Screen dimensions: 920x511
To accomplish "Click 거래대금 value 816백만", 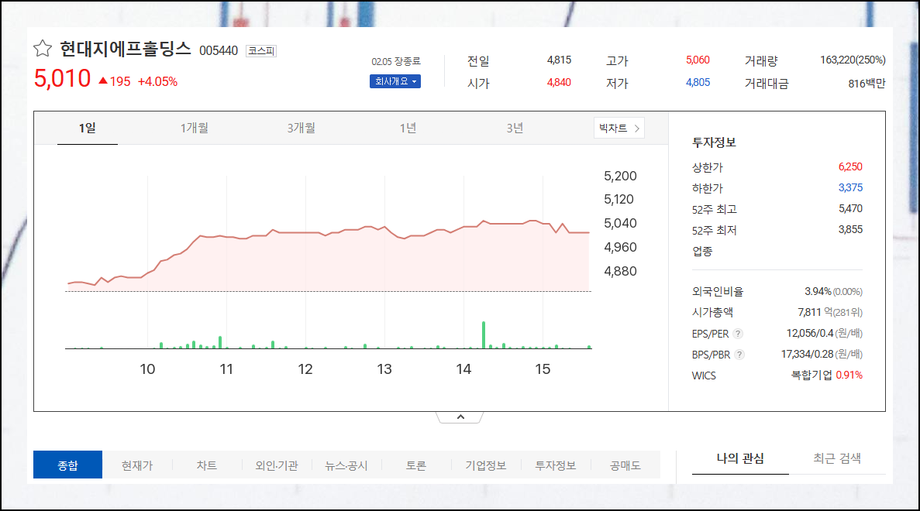I will click(x=867, y=83).
